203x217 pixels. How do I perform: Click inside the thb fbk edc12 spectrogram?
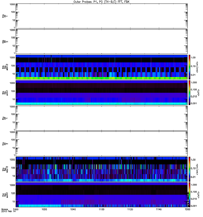pos(101,67)
